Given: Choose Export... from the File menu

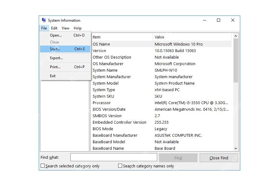Looking at the screenshot, I should (65, 58).
